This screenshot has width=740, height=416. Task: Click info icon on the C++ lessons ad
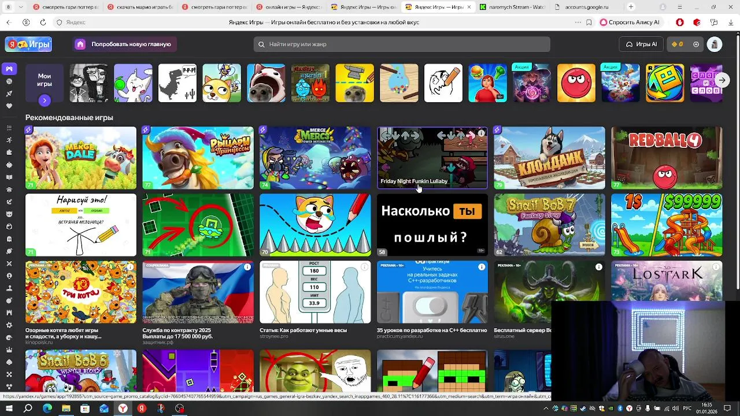coord(482,267)
